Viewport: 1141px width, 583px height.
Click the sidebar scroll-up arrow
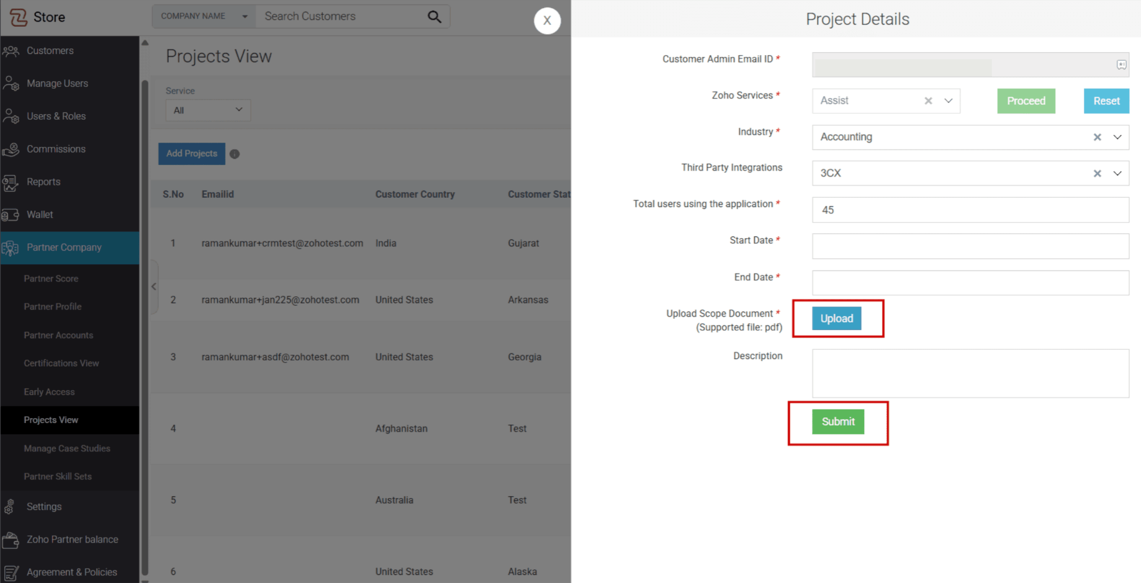pyautogui.click(x=145, y=43)
